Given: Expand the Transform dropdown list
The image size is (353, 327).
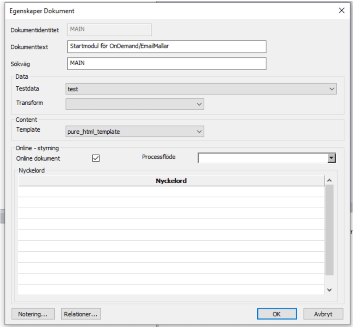Looking at the screenshot, I should (x=199, y=104).
